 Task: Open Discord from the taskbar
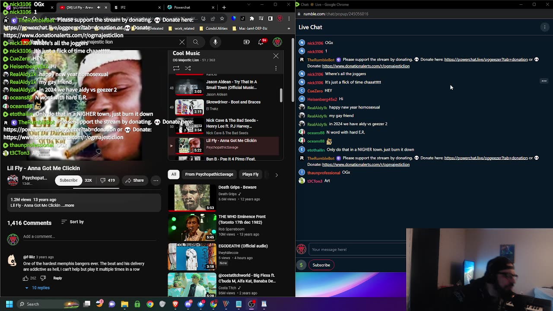[x=188, y=304]
